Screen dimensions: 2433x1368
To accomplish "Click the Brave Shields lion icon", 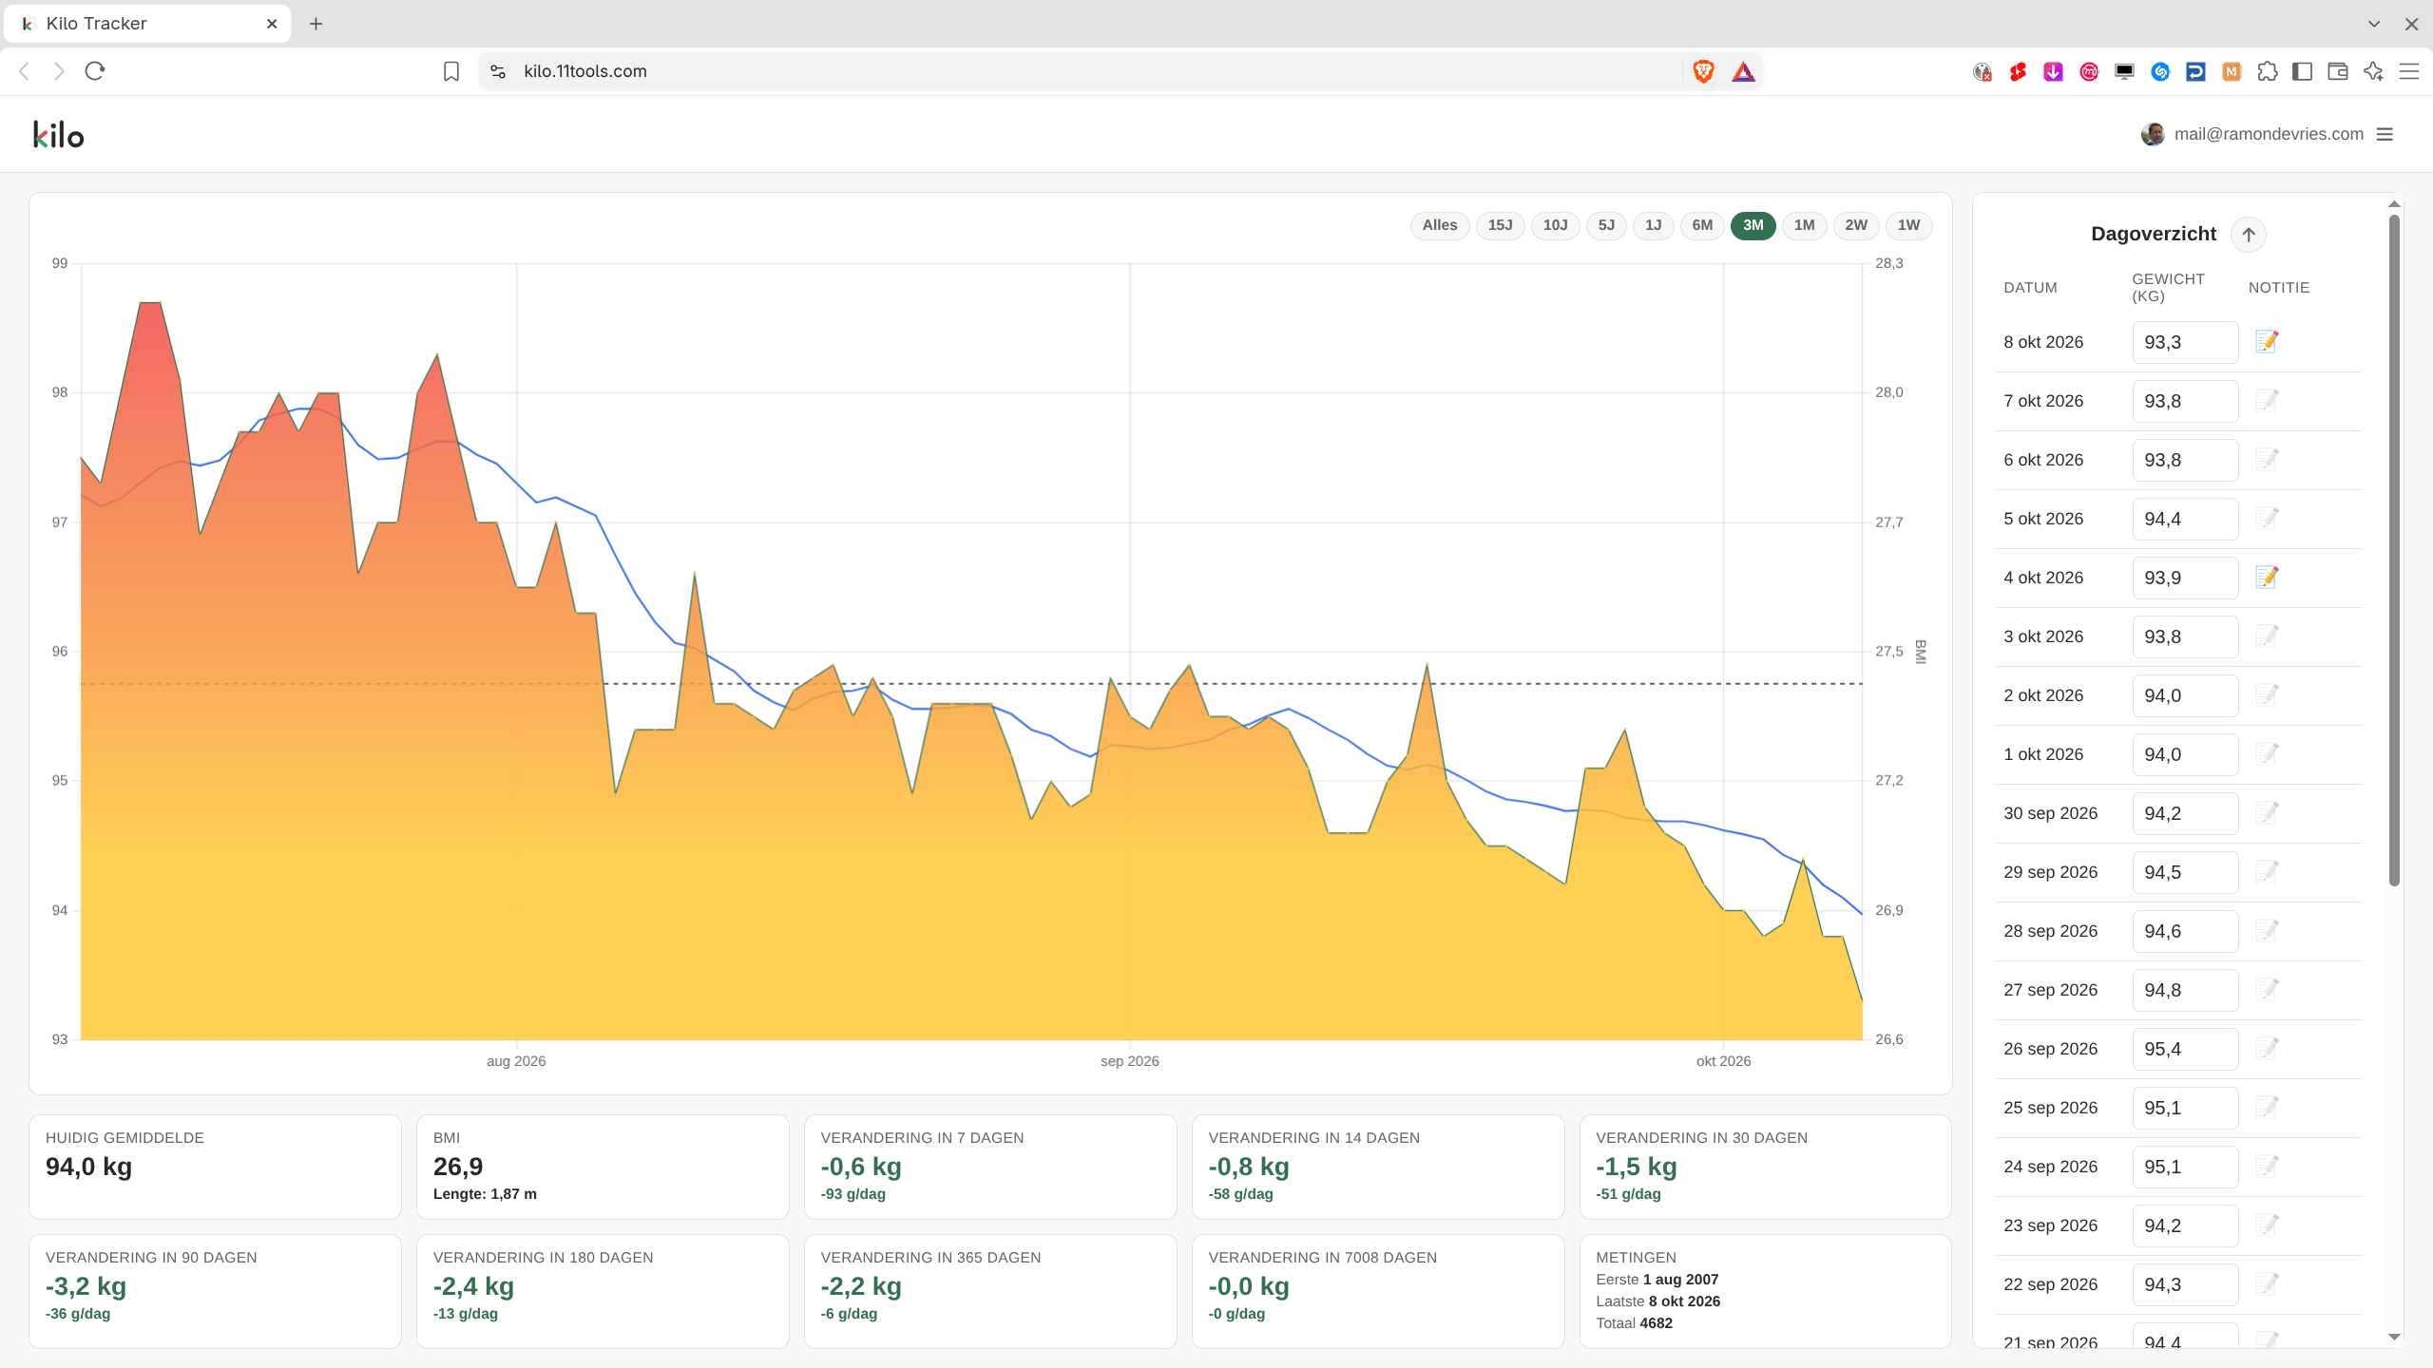I will pyautogui.click(x=1703, y=71).
